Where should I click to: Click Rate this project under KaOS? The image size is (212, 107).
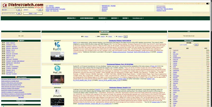point(56,61)
